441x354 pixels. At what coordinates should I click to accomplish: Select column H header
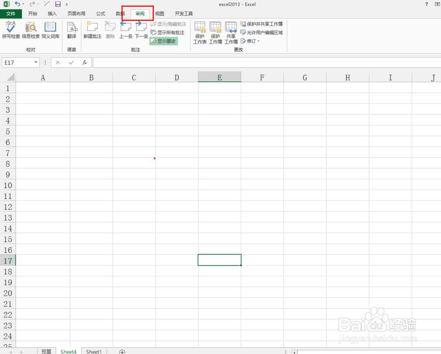point(348,77)
